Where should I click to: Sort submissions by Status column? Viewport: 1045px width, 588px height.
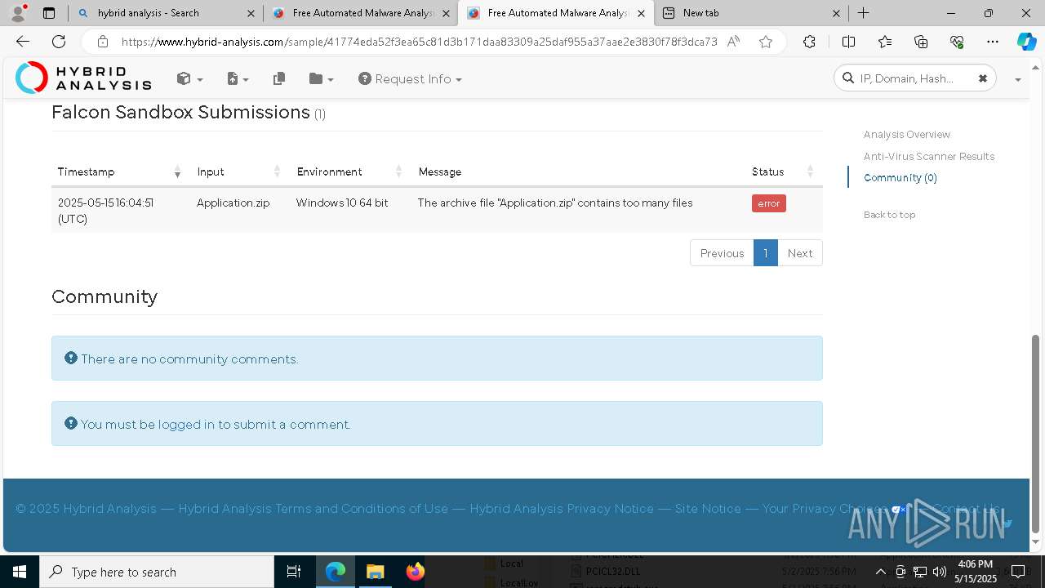tap(783, 171)
